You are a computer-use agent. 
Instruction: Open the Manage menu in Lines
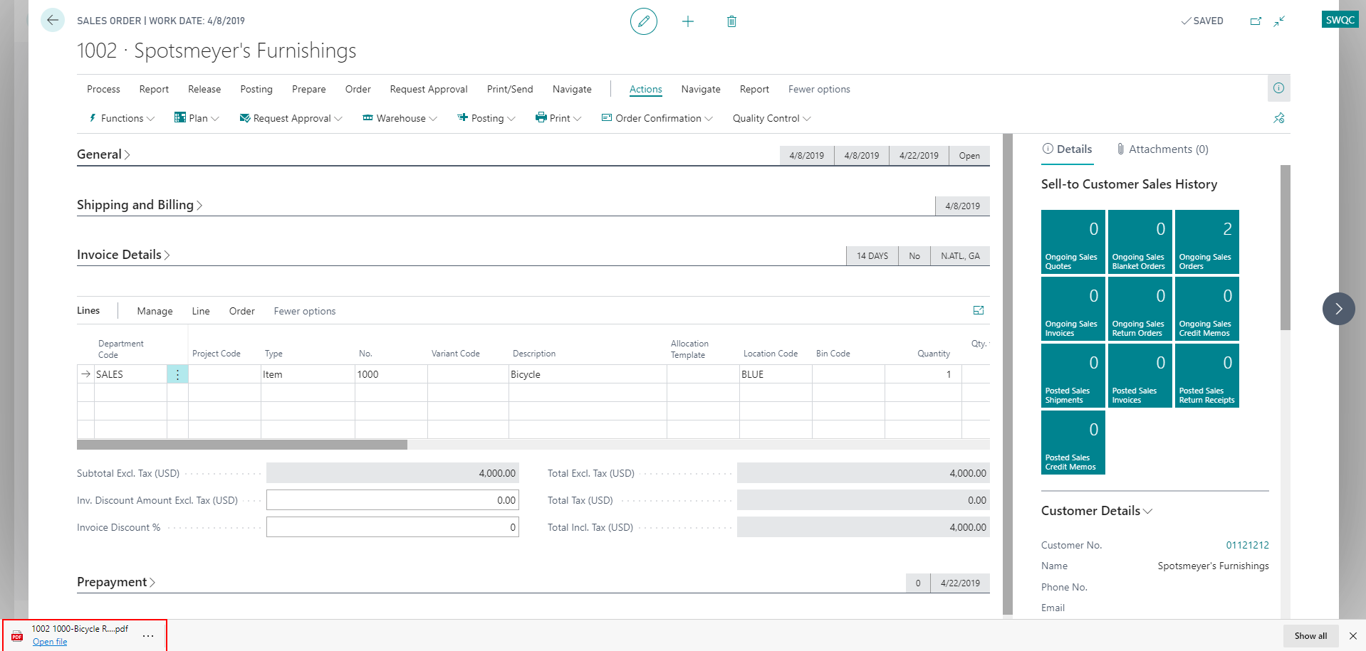click(155, 311)
